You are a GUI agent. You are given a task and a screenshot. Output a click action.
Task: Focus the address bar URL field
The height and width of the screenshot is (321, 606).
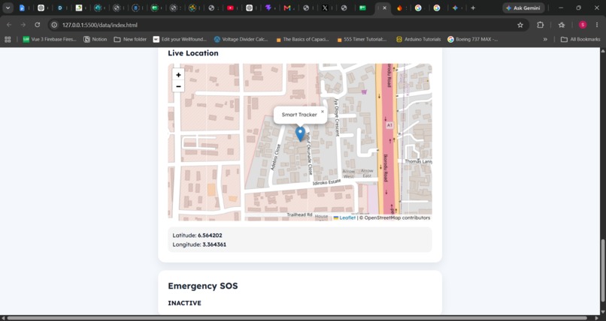(286, 25)
